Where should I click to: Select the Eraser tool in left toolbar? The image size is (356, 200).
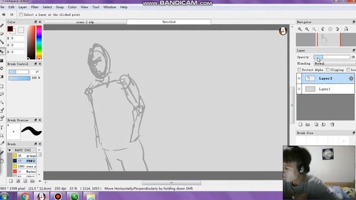(2, 33)
